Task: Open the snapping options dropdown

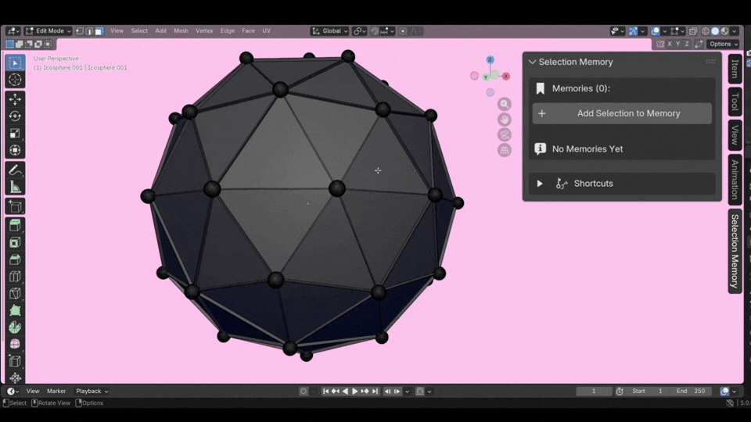Action: pos(387,31)
